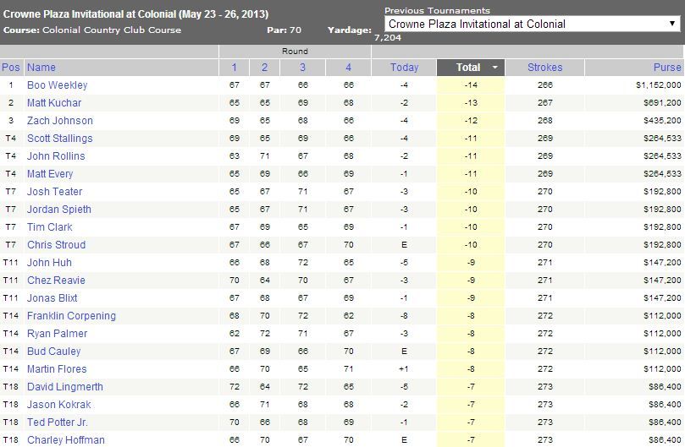Image resolution: width=685 pixels, height=447 pixels.
Task: Open Jordan Spieth's player page
Action: pos(59,210)
